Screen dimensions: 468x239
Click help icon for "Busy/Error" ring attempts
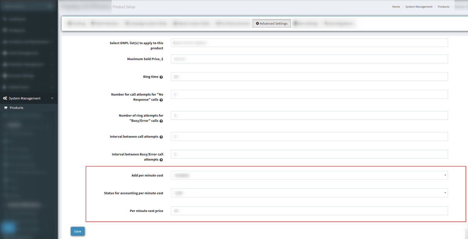pos(161,121)
